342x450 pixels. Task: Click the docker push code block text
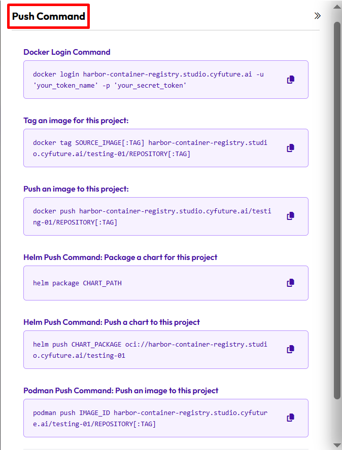point(152,216)
